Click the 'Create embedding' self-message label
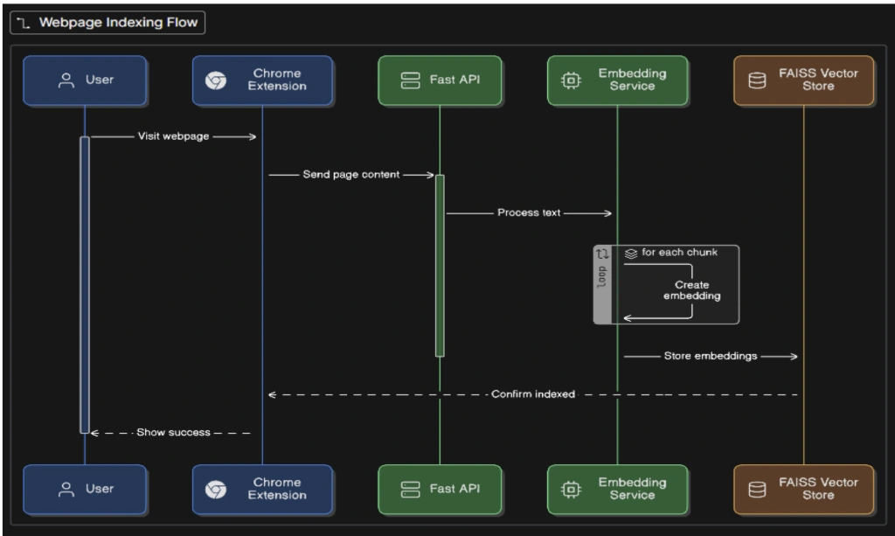The height and width of the screenshot is (536, 895). point(692,290)
